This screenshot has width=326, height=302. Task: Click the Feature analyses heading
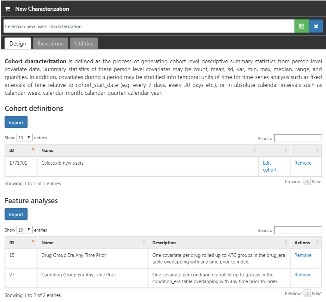pos(31,201)
